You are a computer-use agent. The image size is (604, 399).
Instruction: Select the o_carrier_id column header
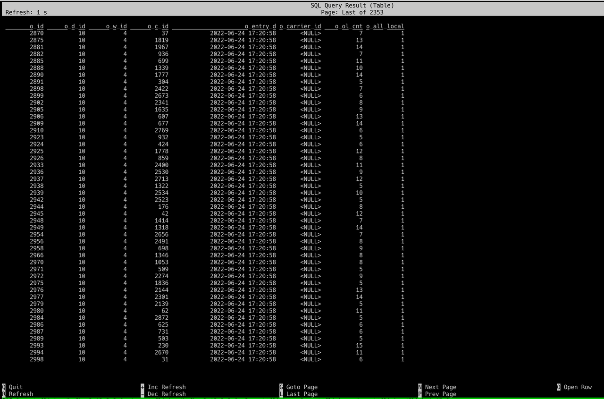[301, 26]
